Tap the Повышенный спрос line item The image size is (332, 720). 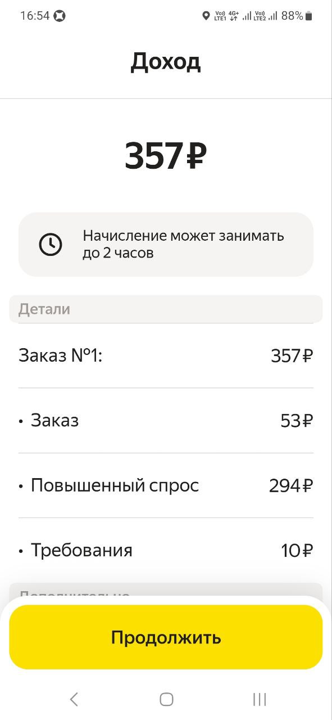(166, 485)
